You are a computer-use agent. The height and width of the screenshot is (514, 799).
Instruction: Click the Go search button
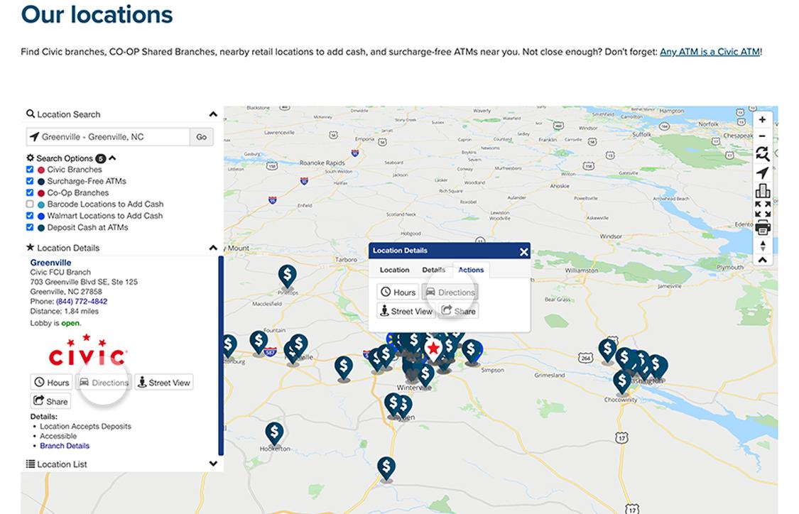click(x=201, y=136)
